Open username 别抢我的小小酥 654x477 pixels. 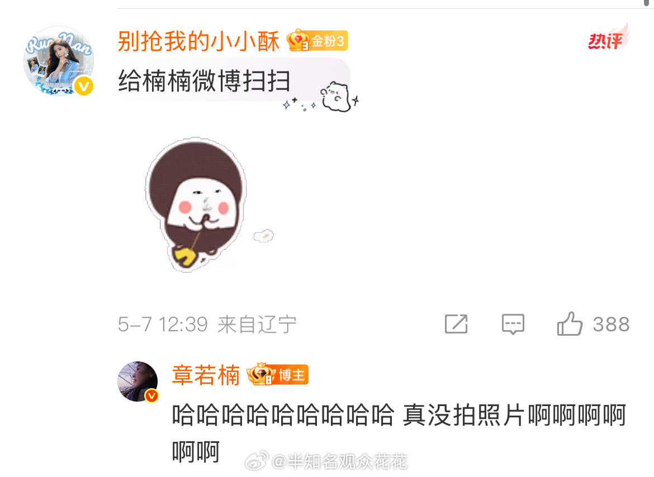198,41
